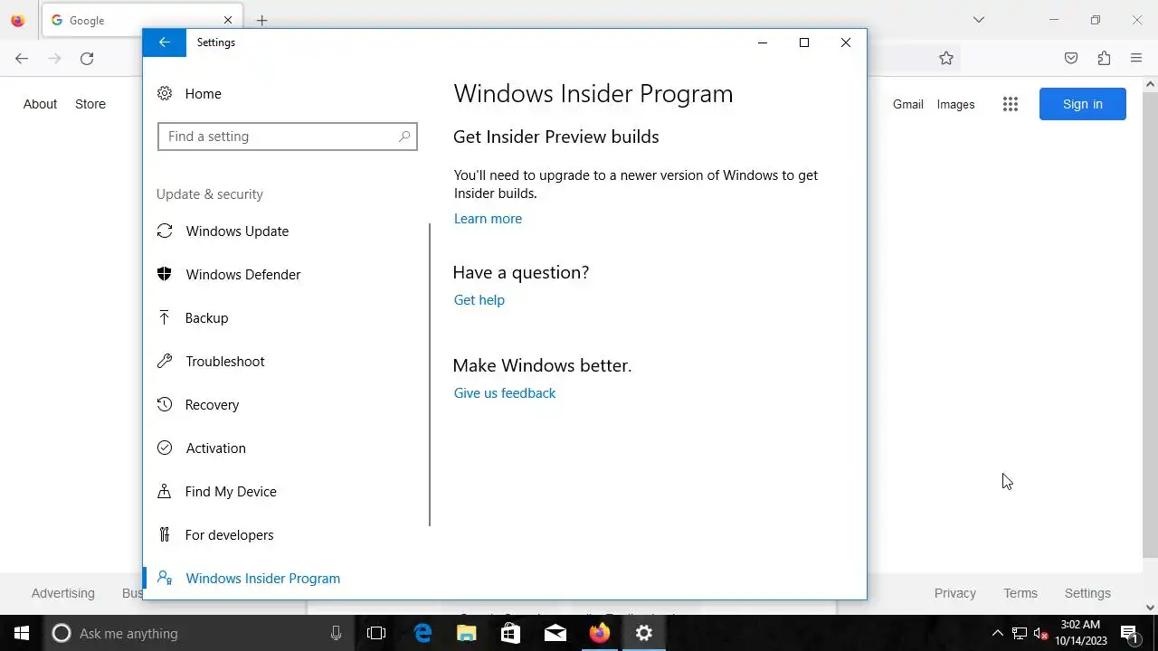Open Microsoft Store from the taskbar
1158x651 pixels.
[511, 633]
